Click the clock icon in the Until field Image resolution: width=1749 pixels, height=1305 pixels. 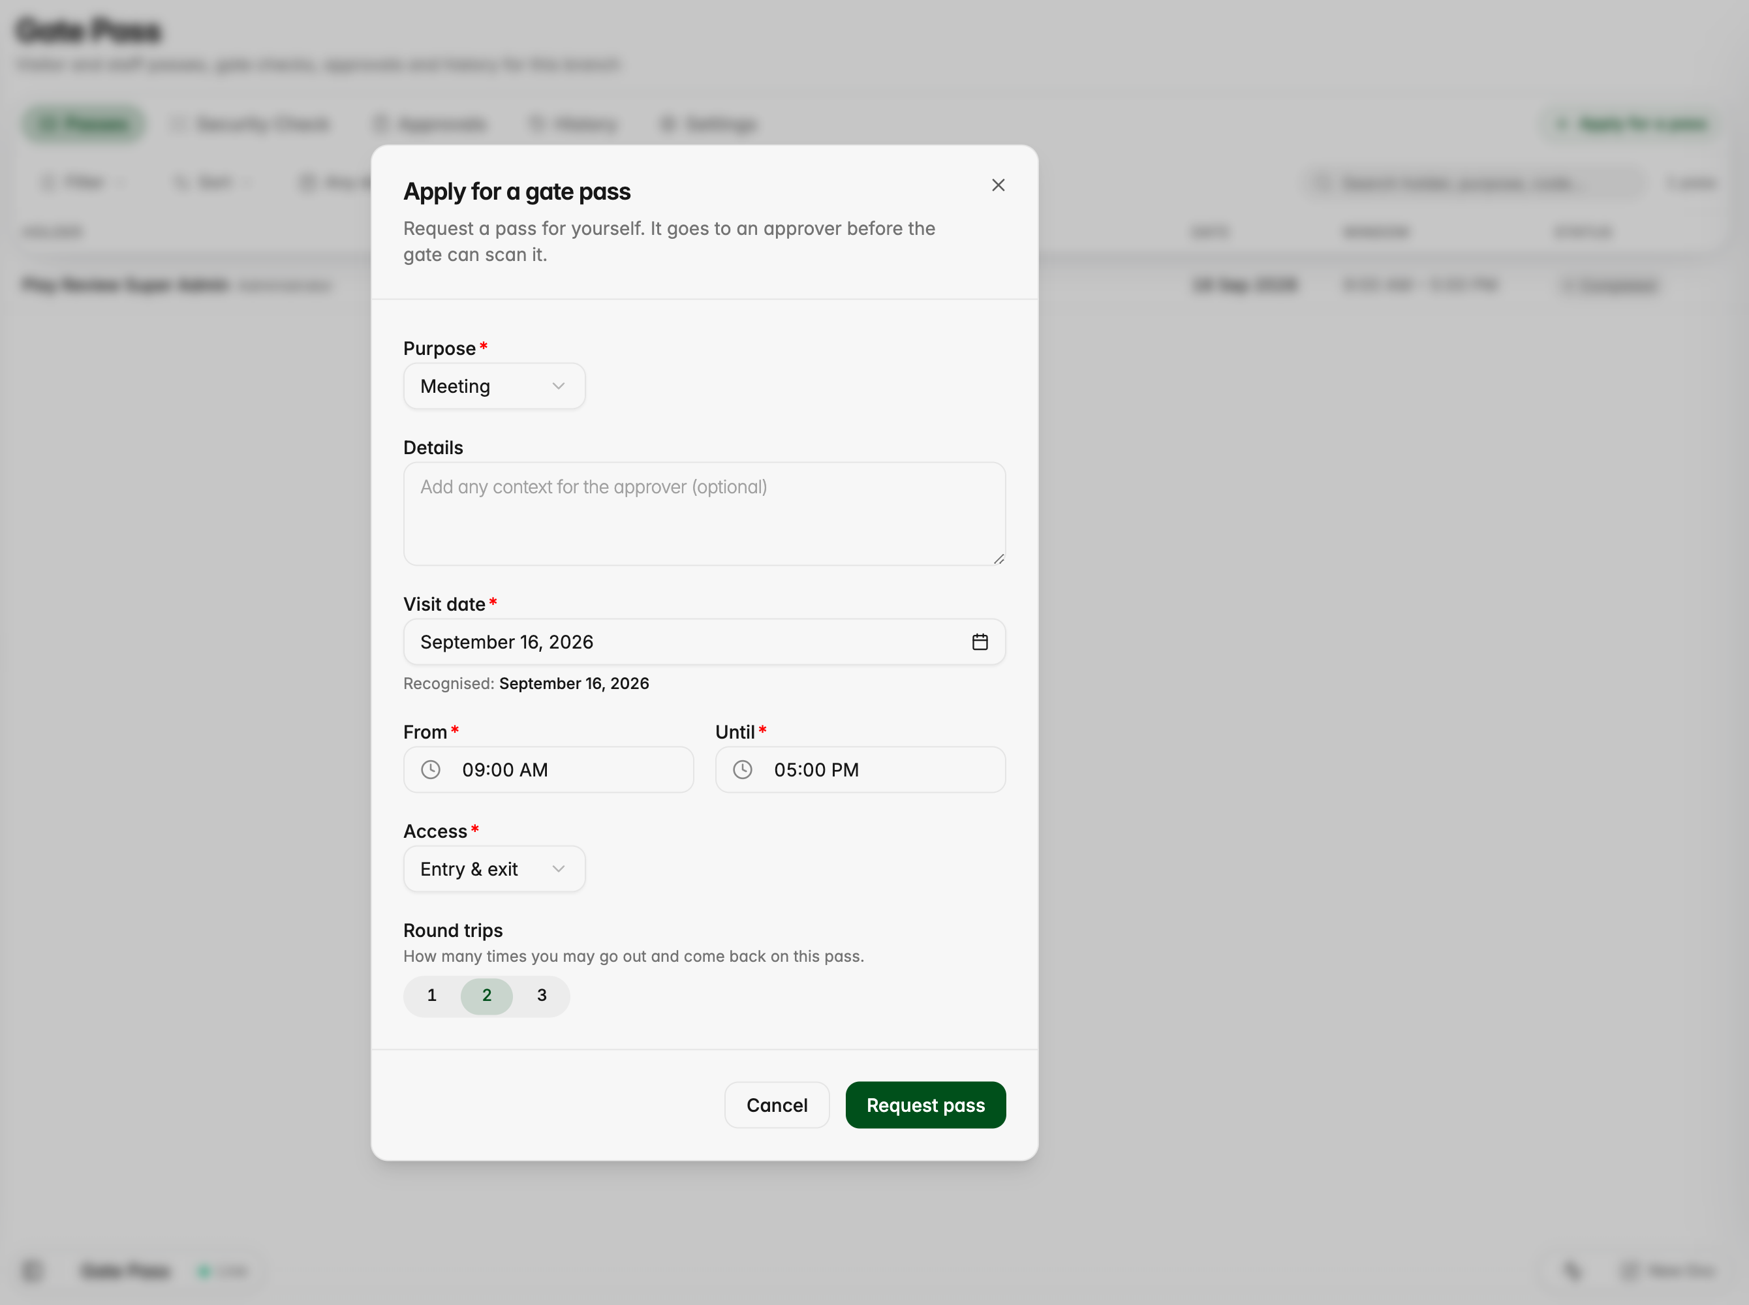[743, 769]
